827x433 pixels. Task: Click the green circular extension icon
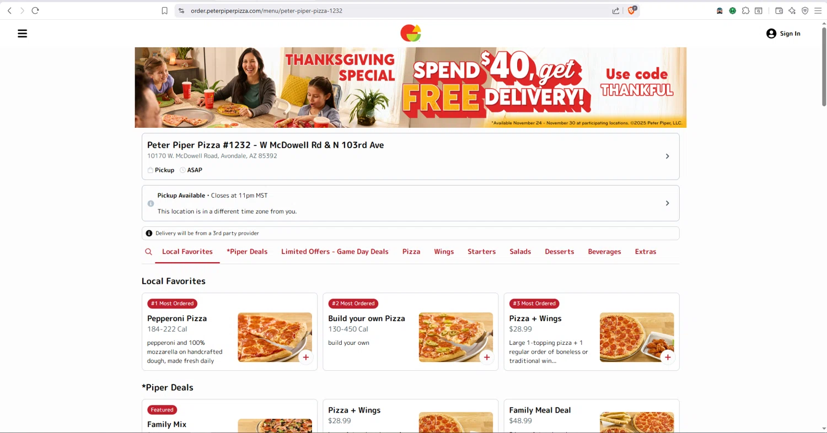click(x=733, y=10)
